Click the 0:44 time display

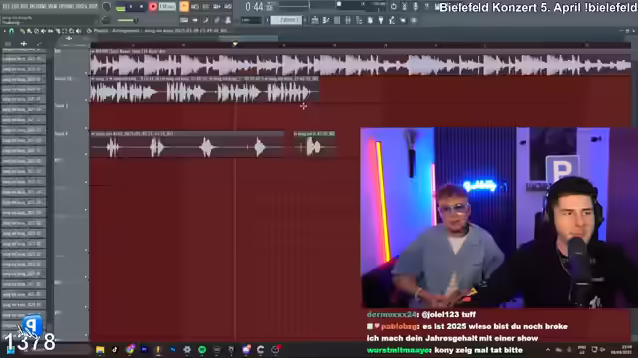click(x=255, y=7)
